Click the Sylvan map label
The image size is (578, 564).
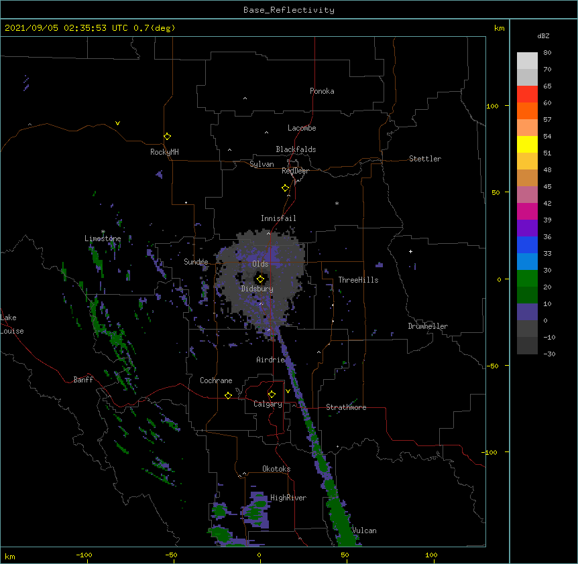262,164
